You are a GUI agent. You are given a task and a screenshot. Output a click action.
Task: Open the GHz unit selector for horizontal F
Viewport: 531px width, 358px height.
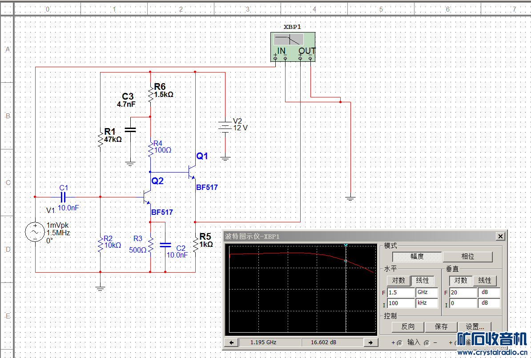tap(426, 293)
